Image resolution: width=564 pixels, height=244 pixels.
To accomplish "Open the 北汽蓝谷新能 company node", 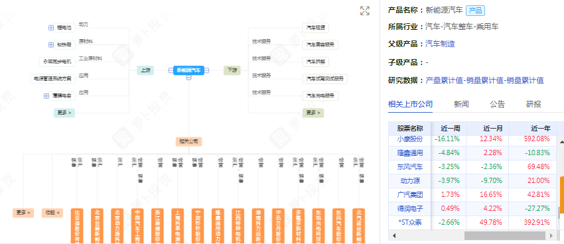I will (x=359, y=226).
